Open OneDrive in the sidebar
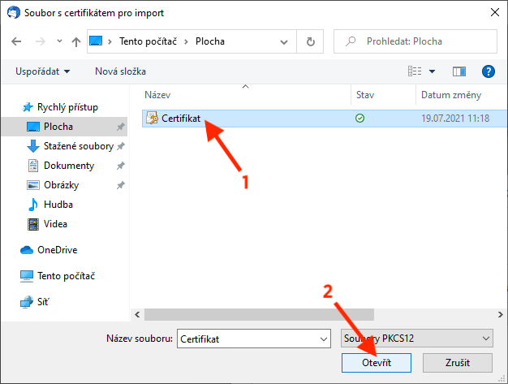This screenshot has height=384, width=508. pyautogui.click(x=56, y=250)
